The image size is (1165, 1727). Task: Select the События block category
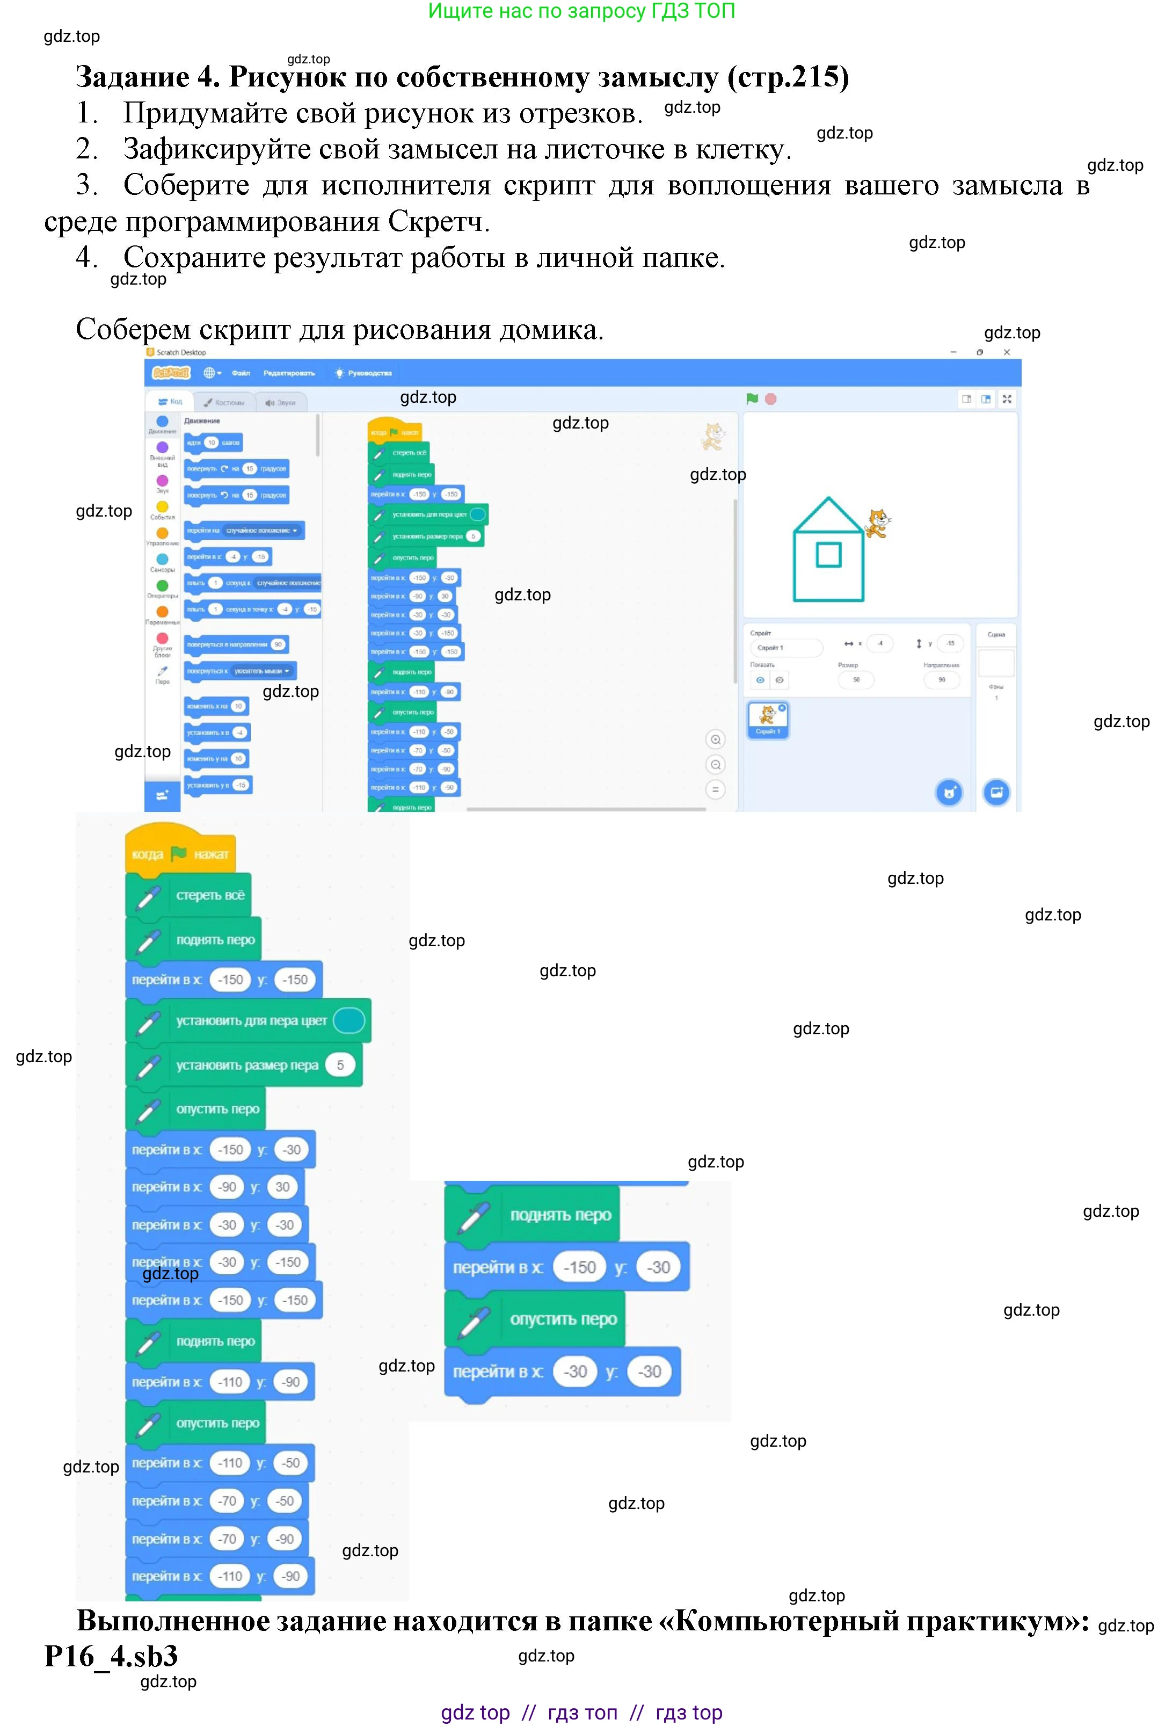162,510
